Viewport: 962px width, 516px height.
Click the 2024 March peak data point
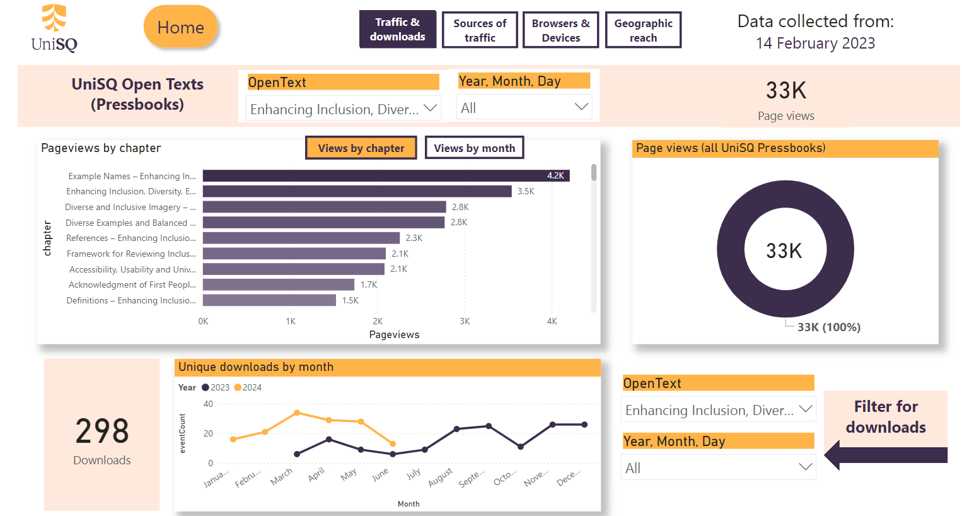tap(297, 413)
